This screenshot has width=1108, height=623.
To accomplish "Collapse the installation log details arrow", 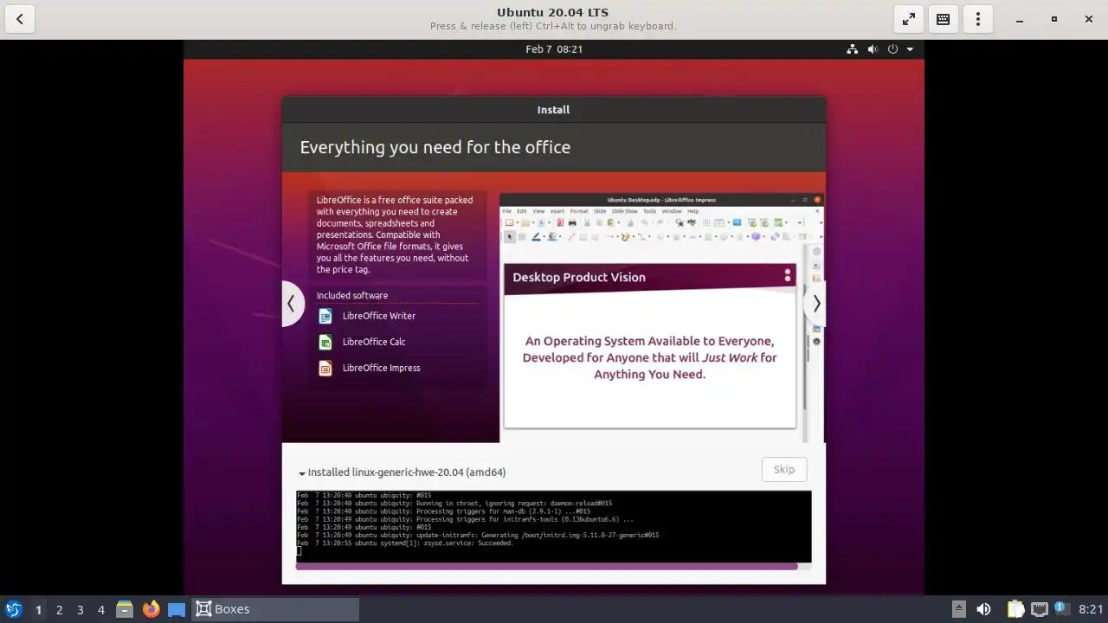I will [302, 473].
